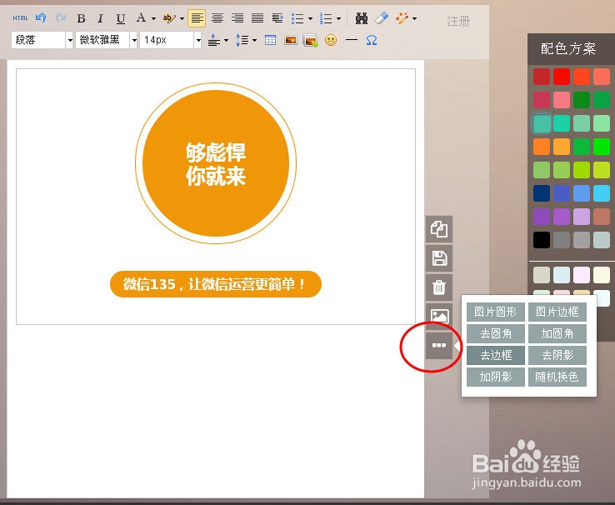Toggle center alignment
The height and width of the screenshot is (505, 615).
217,18
